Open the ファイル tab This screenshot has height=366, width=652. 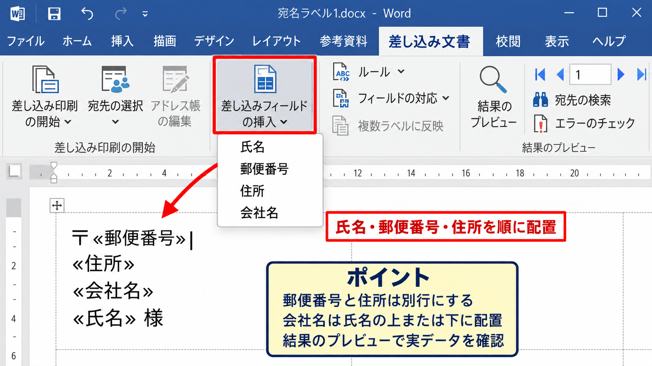[x=26, y=41]
